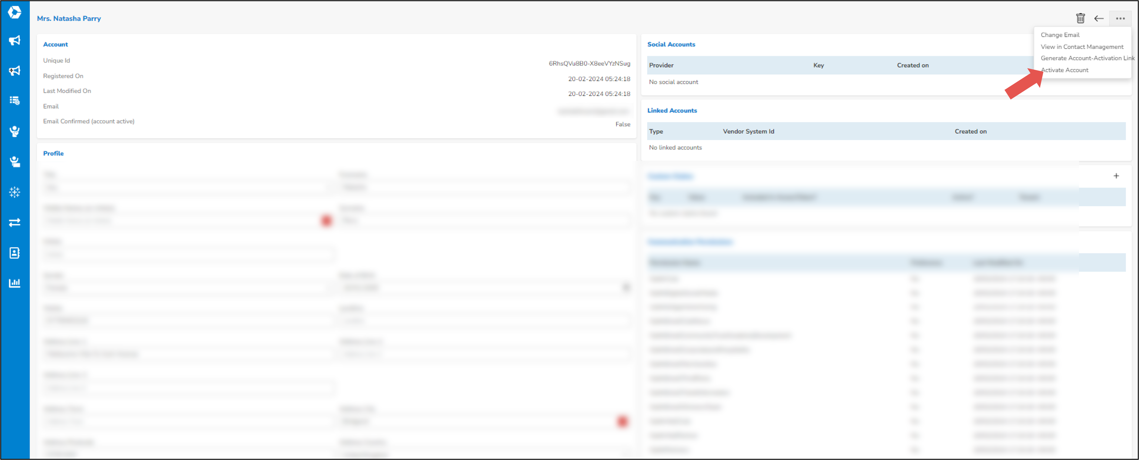
Task: Select Generate Account-Activation Link
Action: 1087,59
